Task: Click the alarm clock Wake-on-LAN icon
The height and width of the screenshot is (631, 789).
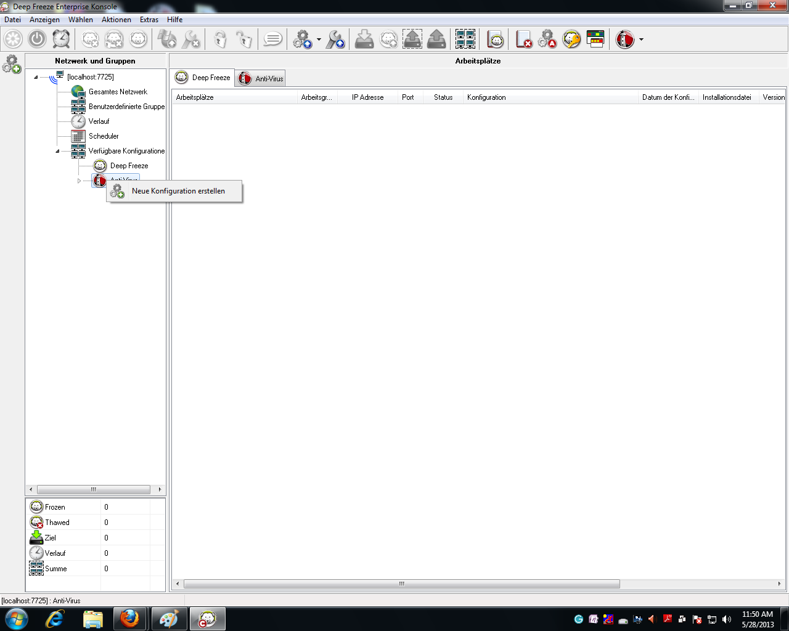Action: tap(61, 39)
